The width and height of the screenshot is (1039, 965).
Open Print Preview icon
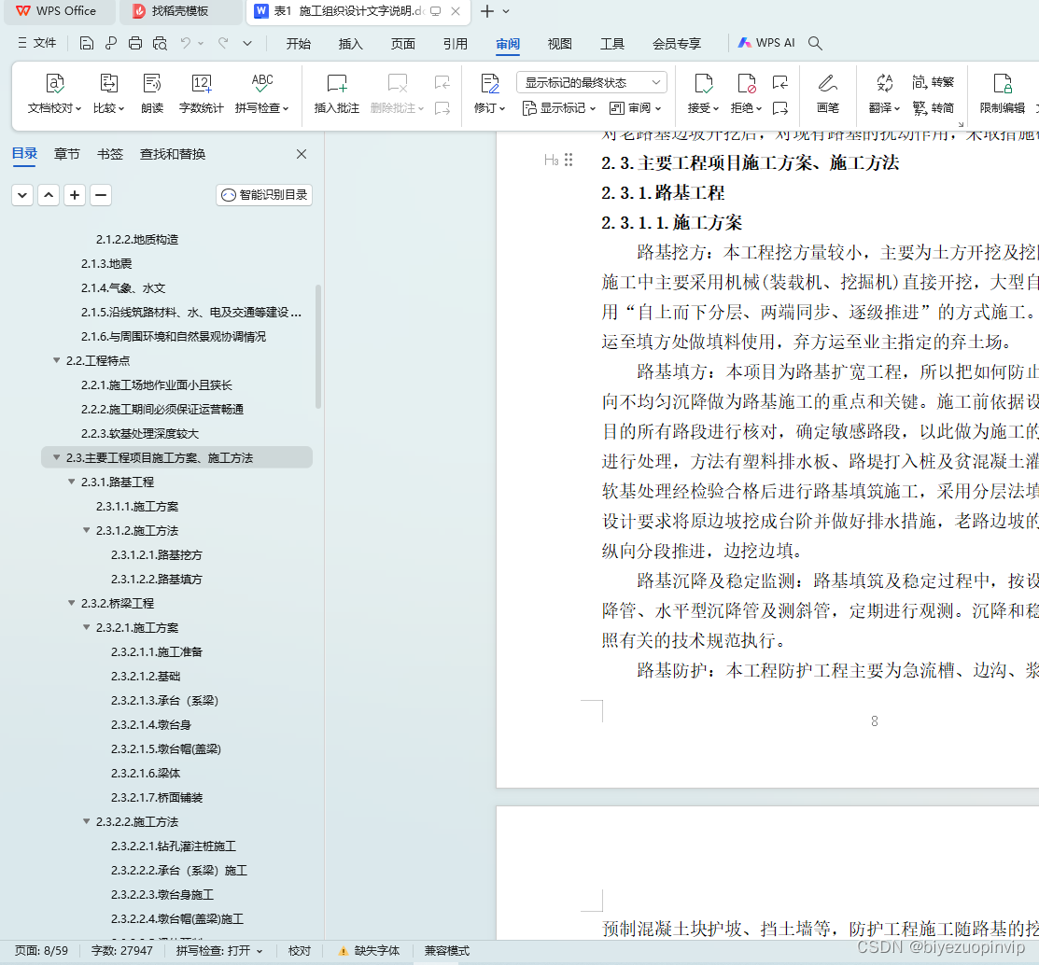pyautogui.click(x=160, y=43)
